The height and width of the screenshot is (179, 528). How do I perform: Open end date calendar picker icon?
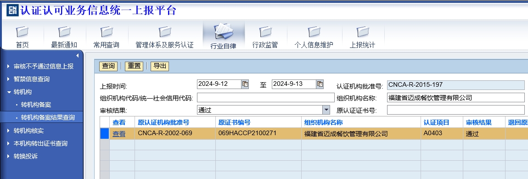coord(320,84)
